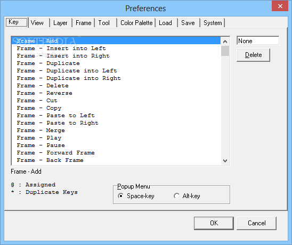Open the Color Palette tab
Screen dimensions: 292x245
pos(136,23)
